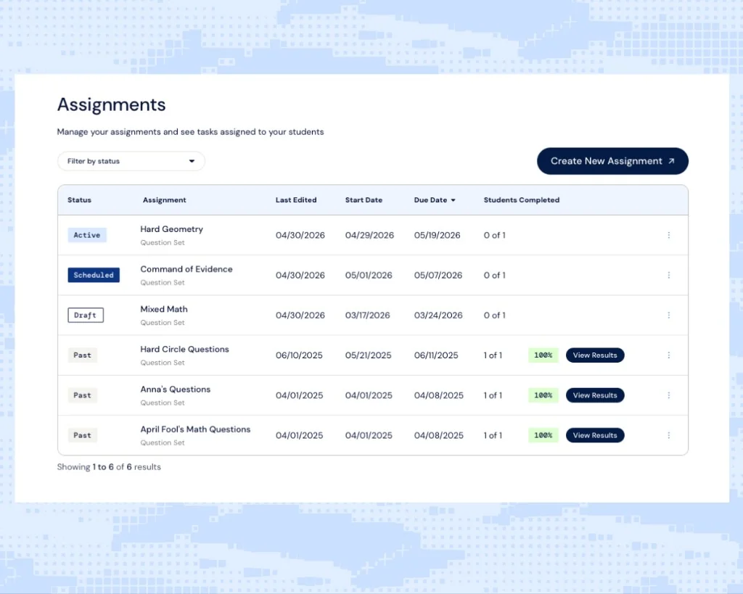Viewport: 743px width, 594px height.
Task: Open more options for April Fool's Math Questions
Action: click(668, 435)
